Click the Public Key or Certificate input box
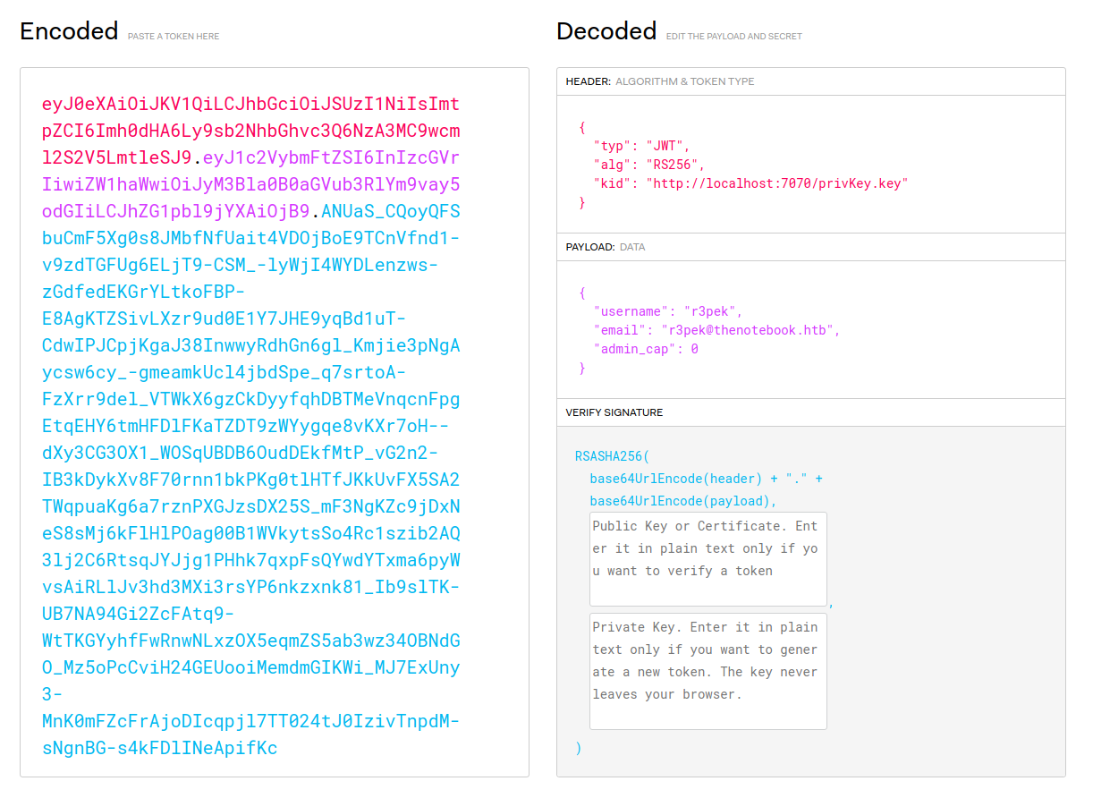1093x798 pixels. [x=707, y=558]
